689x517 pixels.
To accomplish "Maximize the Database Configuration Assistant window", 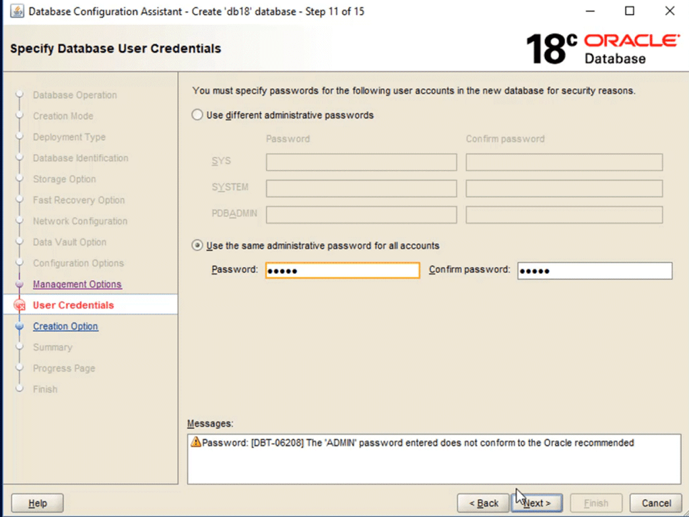I will [630, 11].
